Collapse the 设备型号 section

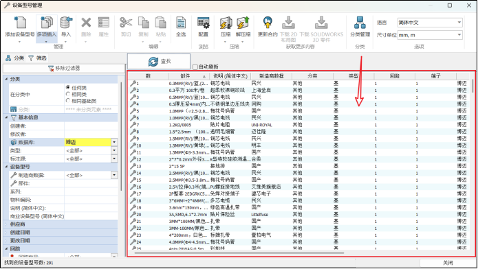coord(6,167)
